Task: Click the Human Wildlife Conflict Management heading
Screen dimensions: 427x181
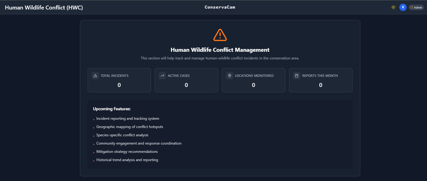Action: (x=220, y=50)
